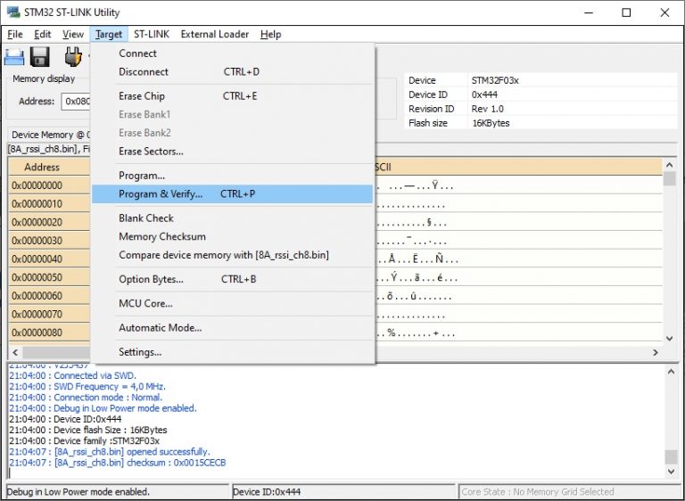Open the View menu
The width and height of the screenshot is (685, 501).
[73, 34]
